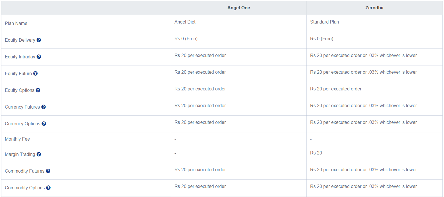The width and height of the screenshot is (444, 197).
Task: Select the Angel Diet plan cell
Action: point(185,22)
